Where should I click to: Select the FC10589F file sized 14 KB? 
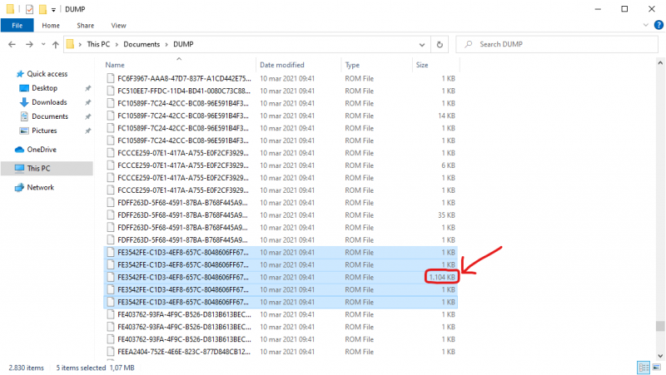pyautogui.click(x=281, y=116)
